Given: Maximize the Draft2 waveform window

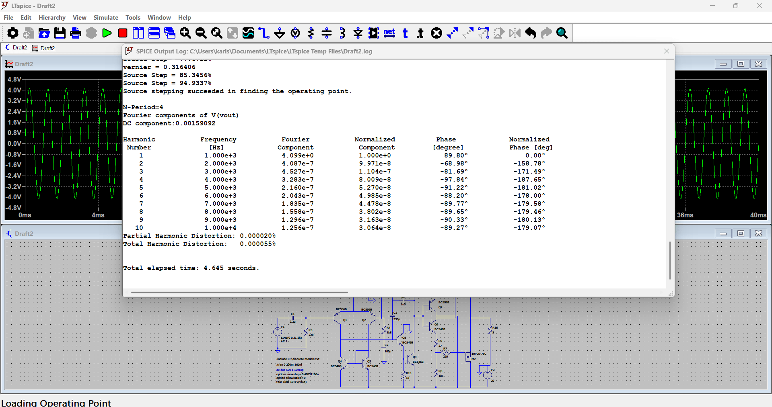Looking at the screenshot, I should [741, 64].
